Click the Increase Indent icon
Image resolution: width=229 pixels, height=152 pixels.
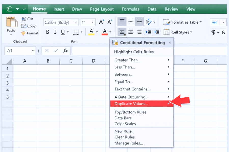(156, 32)
